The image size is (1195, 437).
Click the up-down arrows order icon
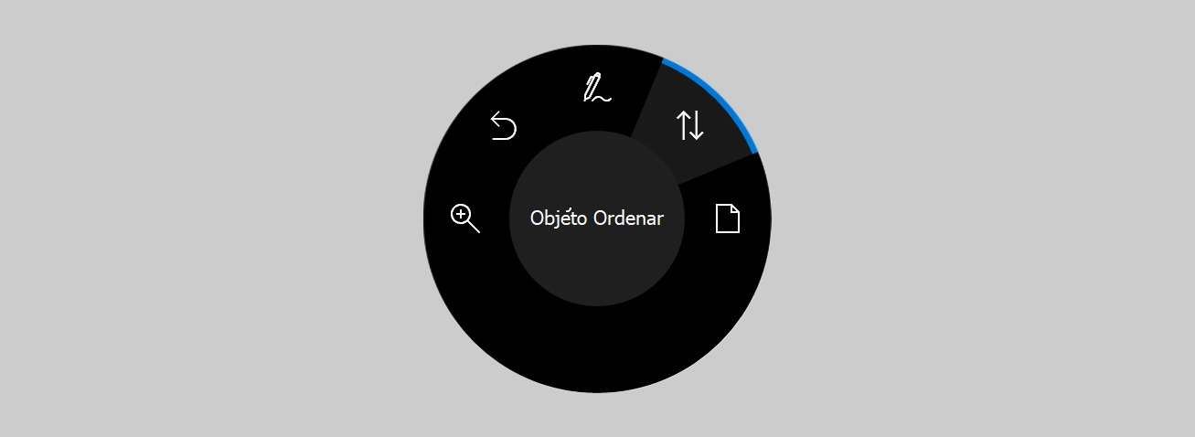(x=690, y=125)
